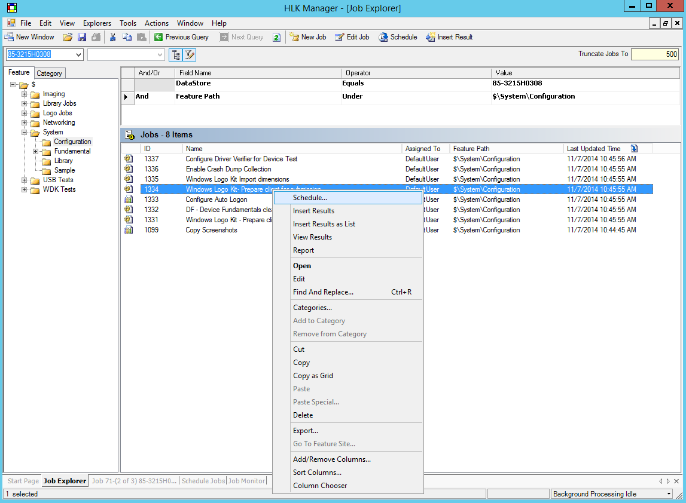
Task: Collapse the System tree folder
Action: [25, 132]
